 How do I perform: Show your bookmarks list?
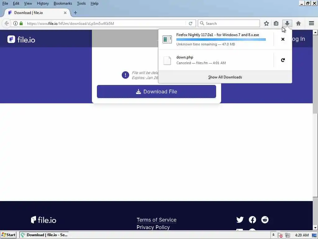(x=276, y=23)
